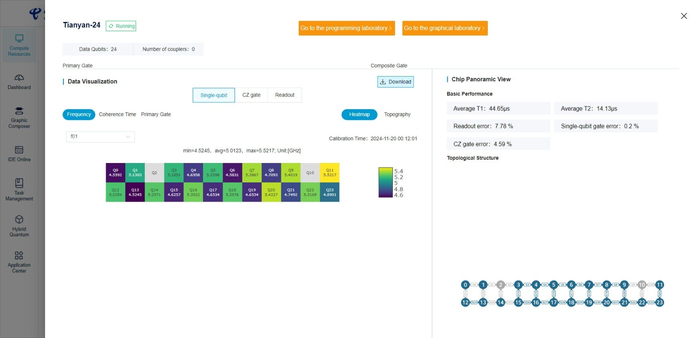Viewport: 700px width, 338px height.
Task: Click heatmap cell Q13 4.5245
Action: 135,192
